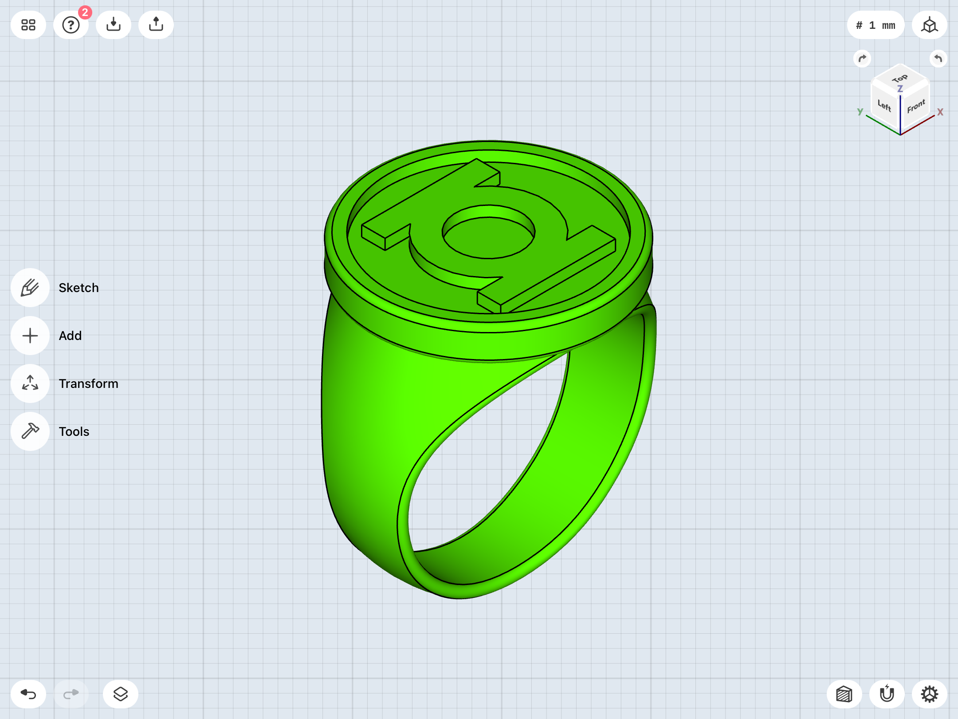Open the items layers panel icon
Screen dimensions: 958x719
point(121,694)
